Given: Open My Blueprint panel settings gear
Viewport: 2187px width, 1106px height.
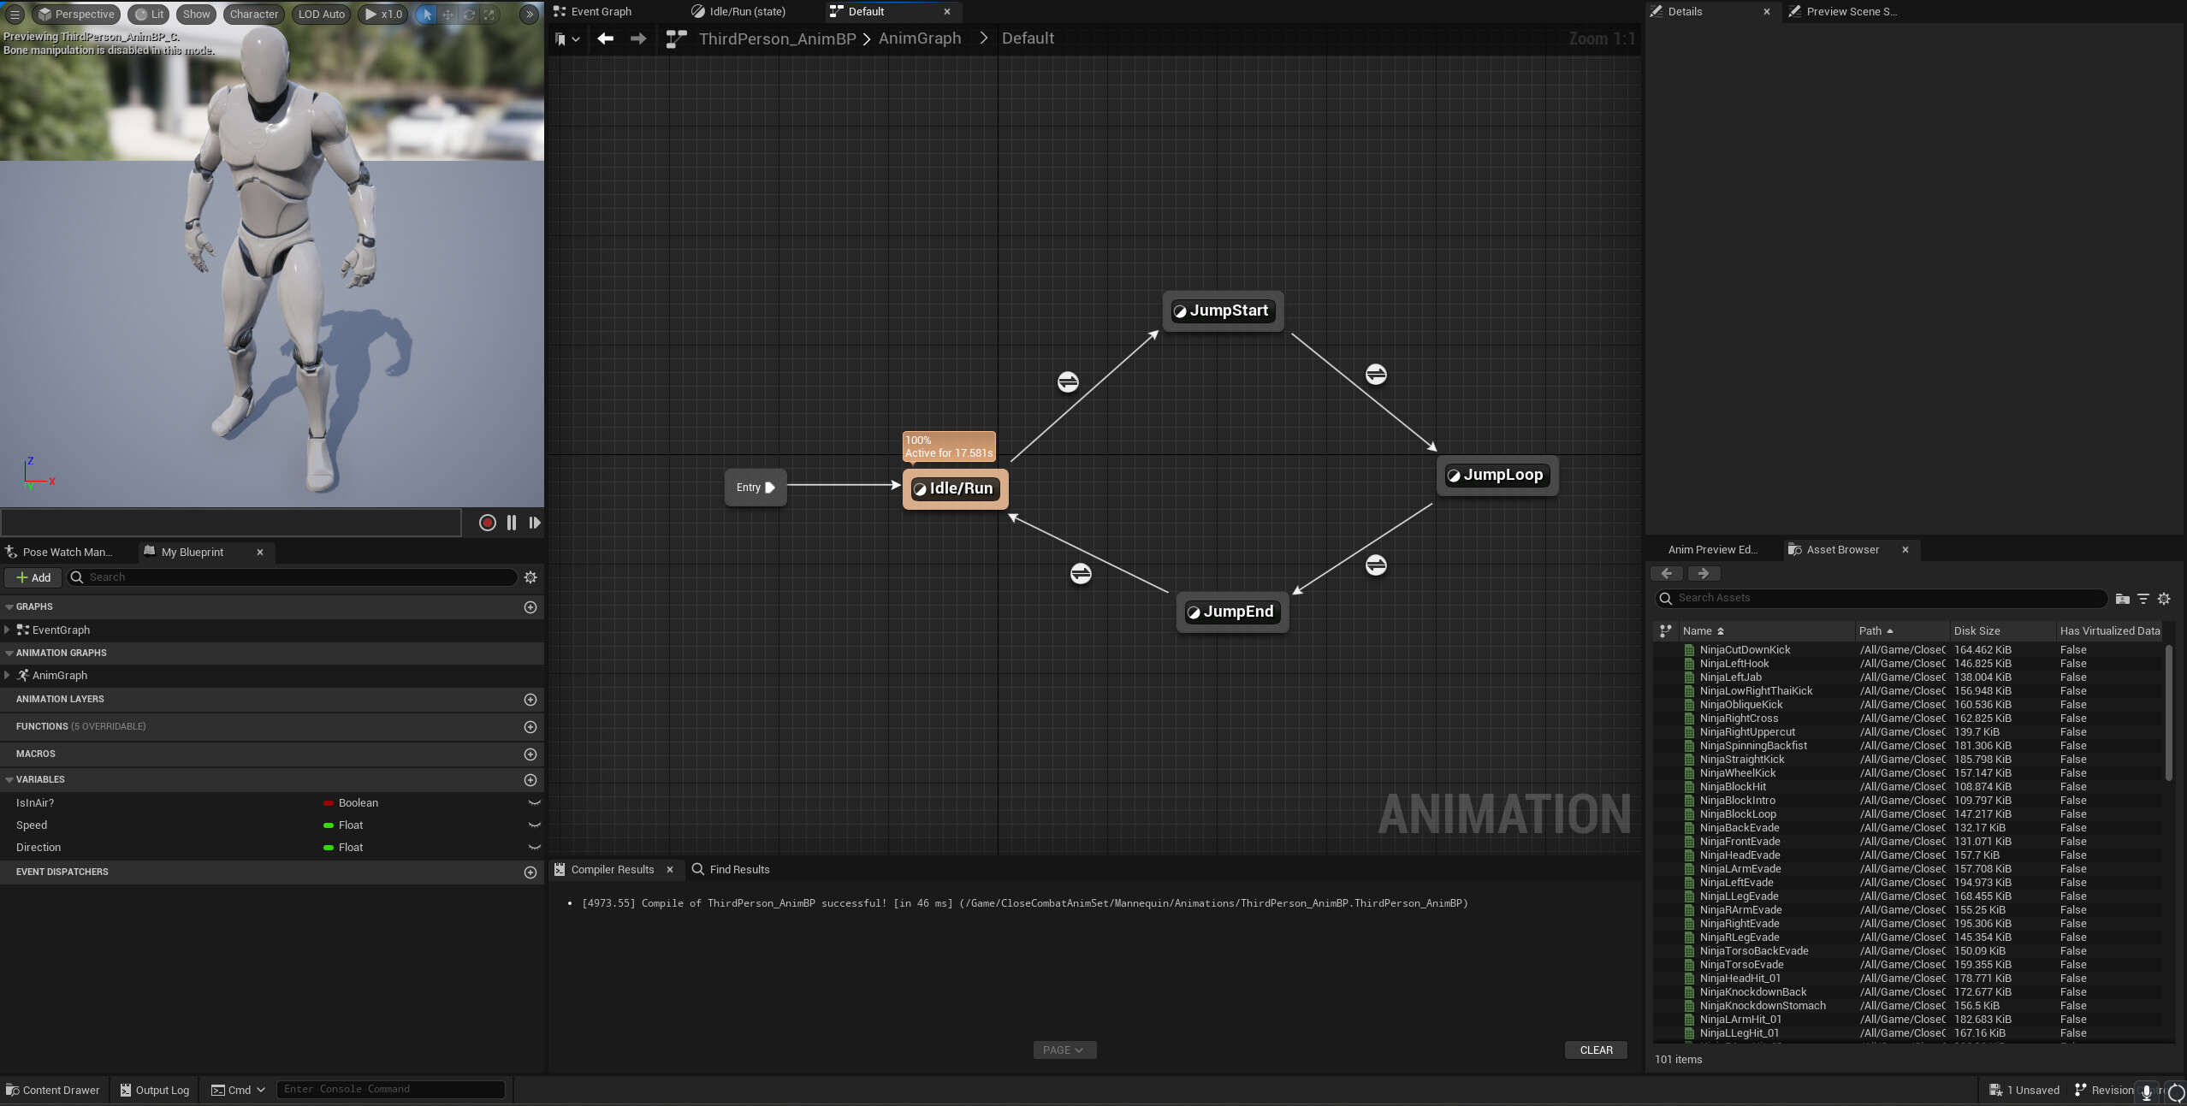Looking at the screenshot, I should click(x=530, y=577).
